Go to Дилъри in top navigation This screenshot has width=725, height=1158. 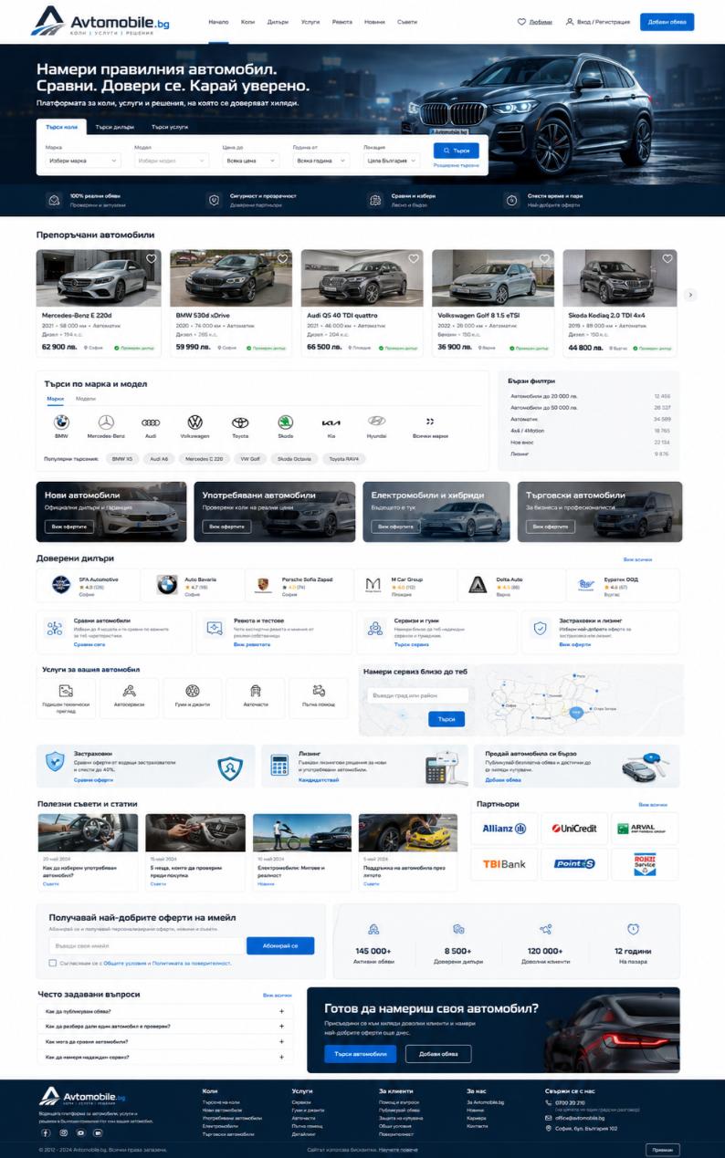point(278,21)
